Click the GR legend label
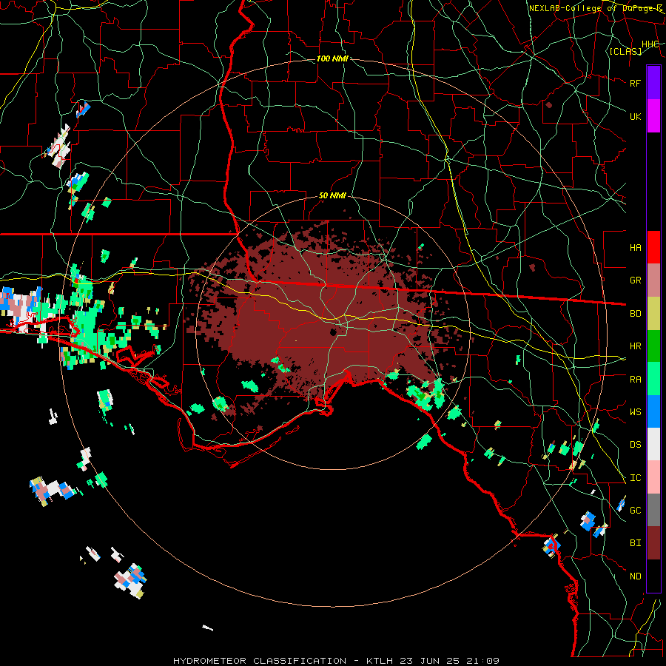This screenshot has width=666, height=666. coord(635,280)
